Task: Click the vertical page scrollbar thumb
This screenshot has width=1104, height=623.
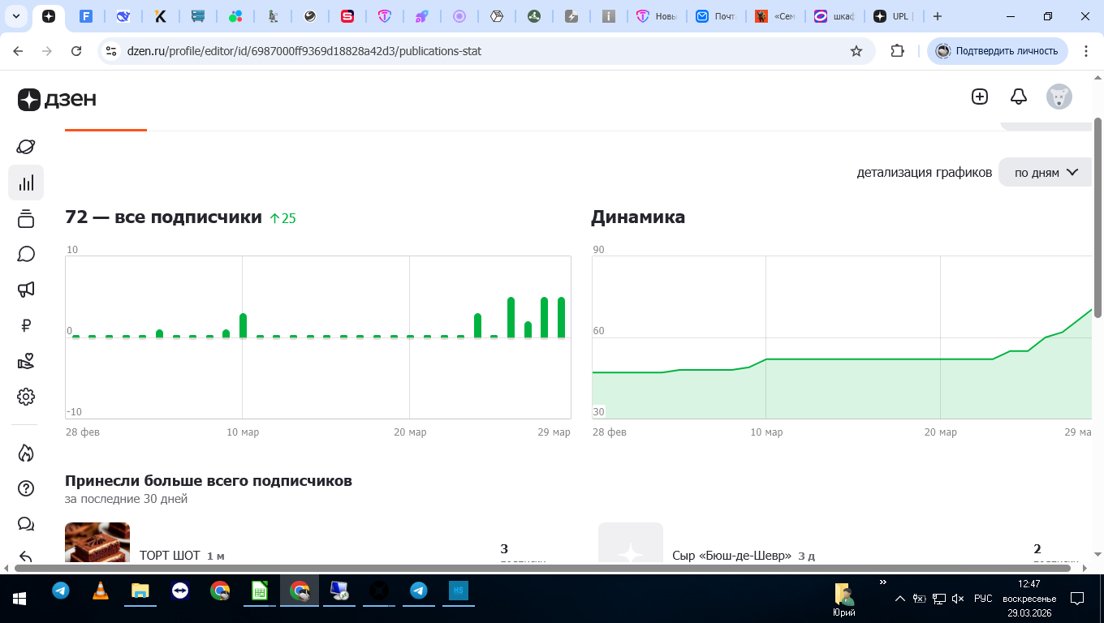Action: click(x=1098, y=217)
